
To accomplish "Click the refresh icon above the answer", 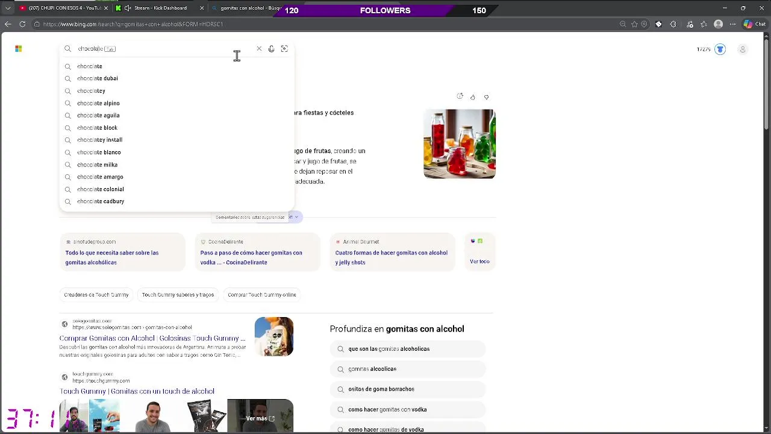I will click(x=460, y=96).
